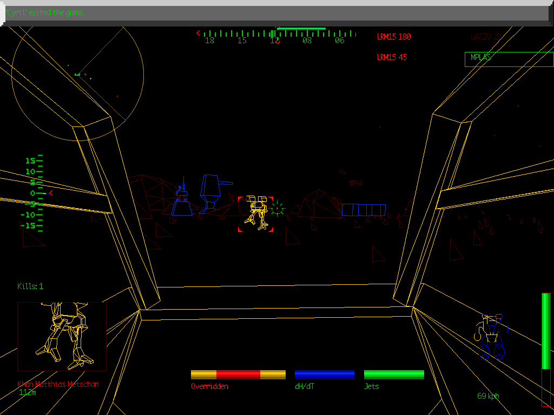The image size is (554, 415).
Task: Click the dH/dT heat rate bar
Action: 324,373
